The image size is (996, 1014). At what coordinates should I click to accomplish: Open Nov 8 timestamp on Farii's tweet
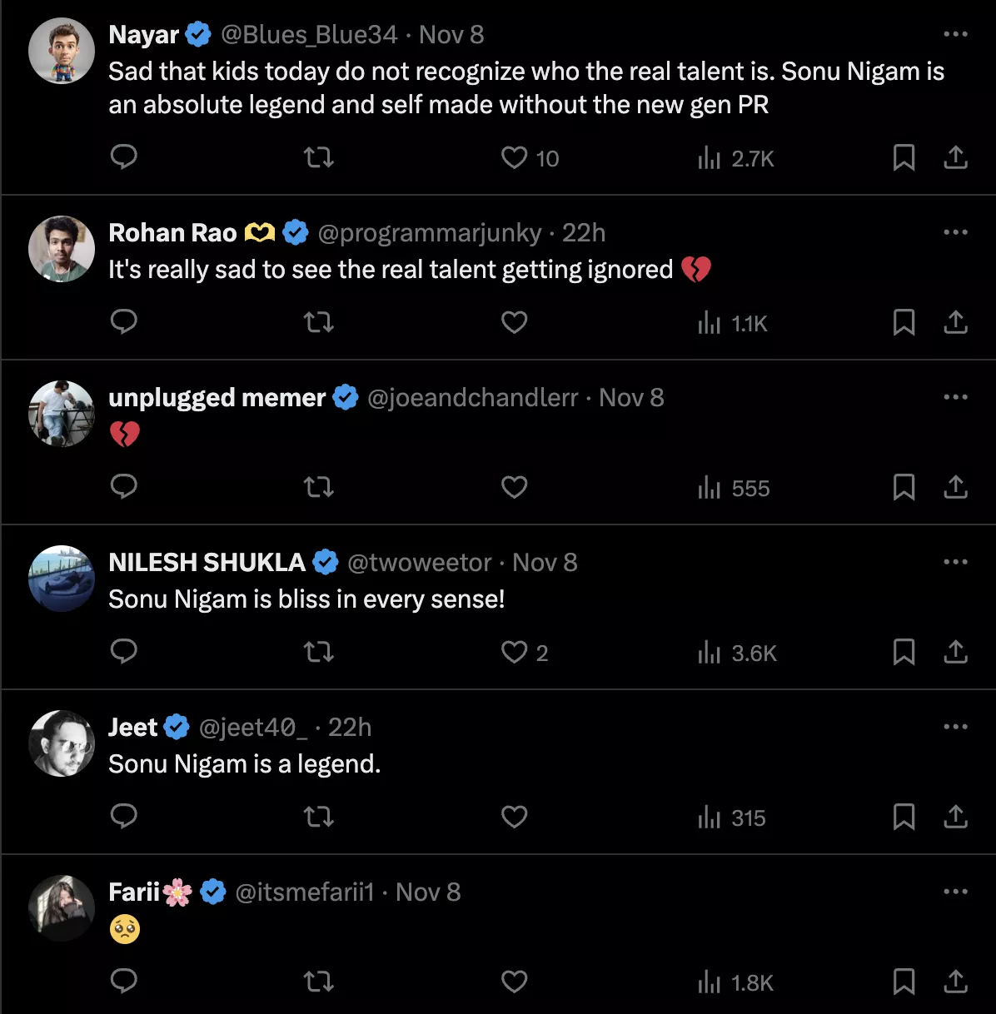coord(428,892)
